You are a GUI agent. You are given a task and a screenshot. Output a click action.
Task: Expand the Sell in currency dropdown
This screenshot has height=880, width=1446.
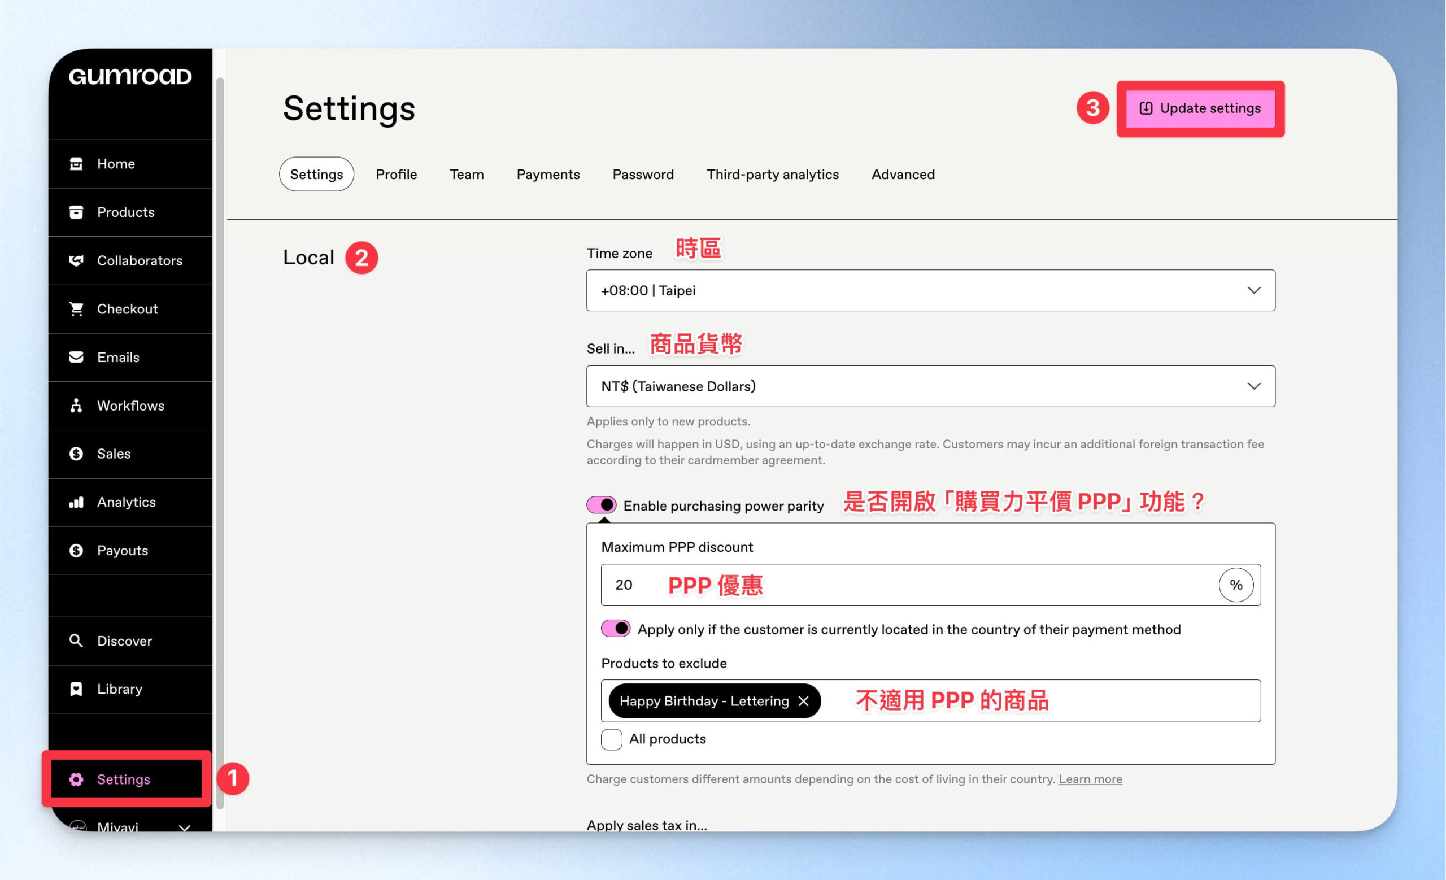tap(931, 386)
